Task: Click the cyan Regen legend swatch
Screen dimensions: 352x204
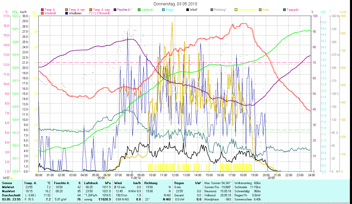Action: tap(163, 10)
